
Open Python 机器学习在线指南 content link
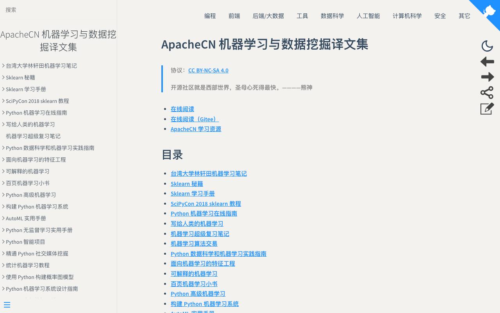point(204,214)
